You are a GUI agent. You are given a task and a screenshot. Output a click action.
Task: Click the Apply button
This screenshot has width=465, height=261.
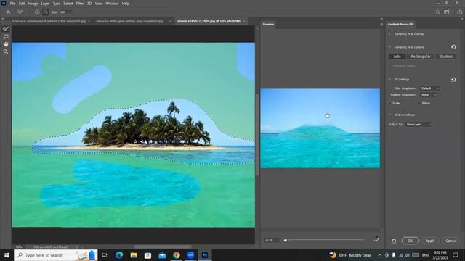430,241
